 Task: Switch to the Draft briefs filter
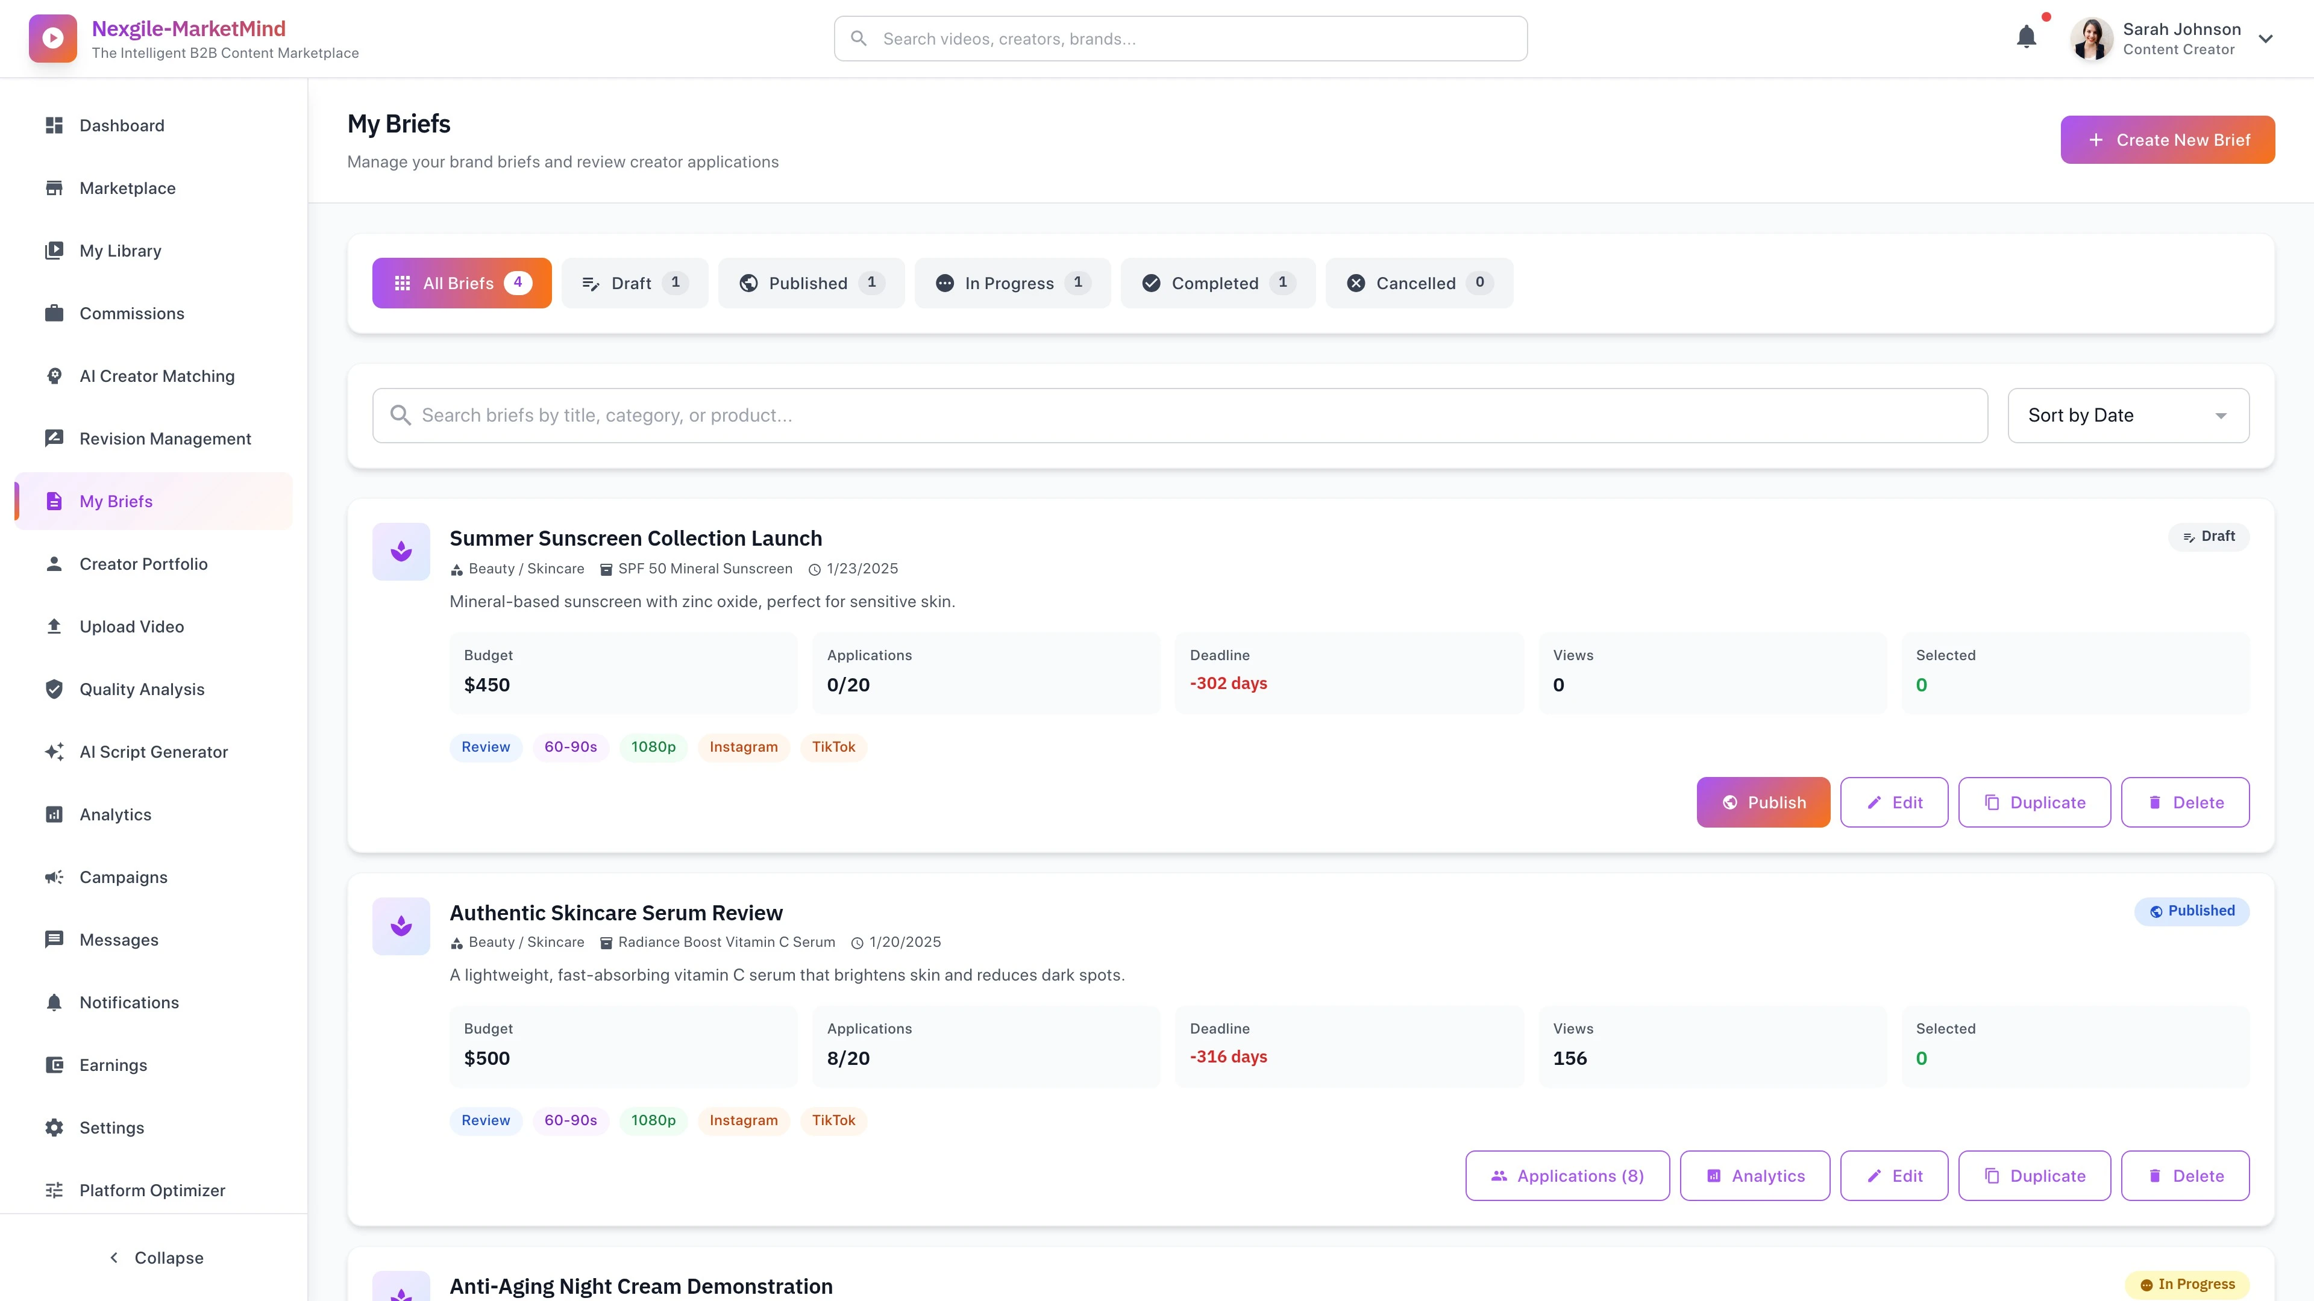tap(634, 283)
